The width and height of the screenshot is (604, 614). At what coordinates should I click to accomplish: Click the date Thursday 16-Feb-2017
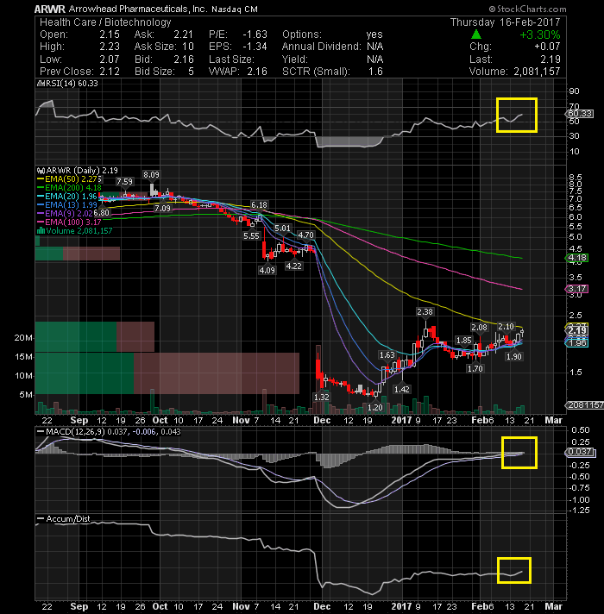click(x=506, y=22)
